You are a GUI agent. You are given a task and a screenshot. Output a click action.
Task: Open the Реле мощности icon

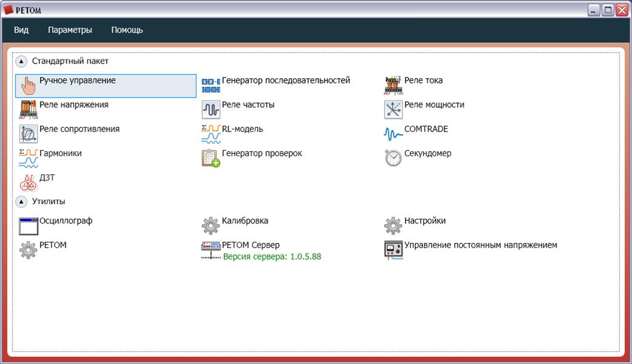tap(393, 110)
